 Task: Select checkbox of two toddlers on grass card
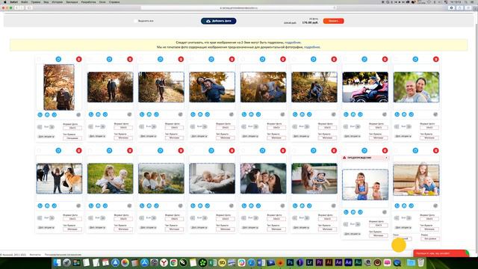click(90, 150)
